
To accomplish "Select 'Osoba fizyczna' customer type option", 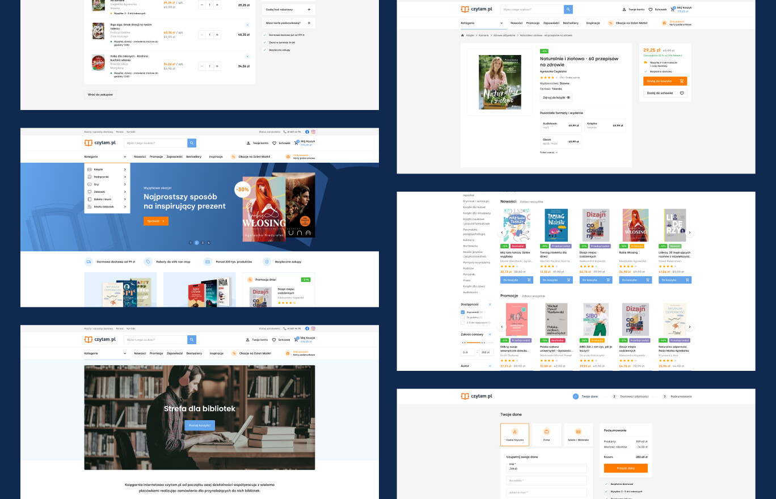I will coord(514,434).
